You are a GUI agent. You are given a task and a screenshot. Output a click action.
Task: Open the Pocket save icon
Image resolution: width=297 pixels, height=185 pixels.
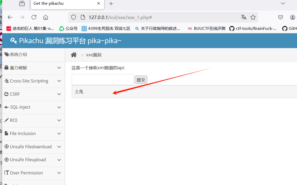[x=281, y=17]
